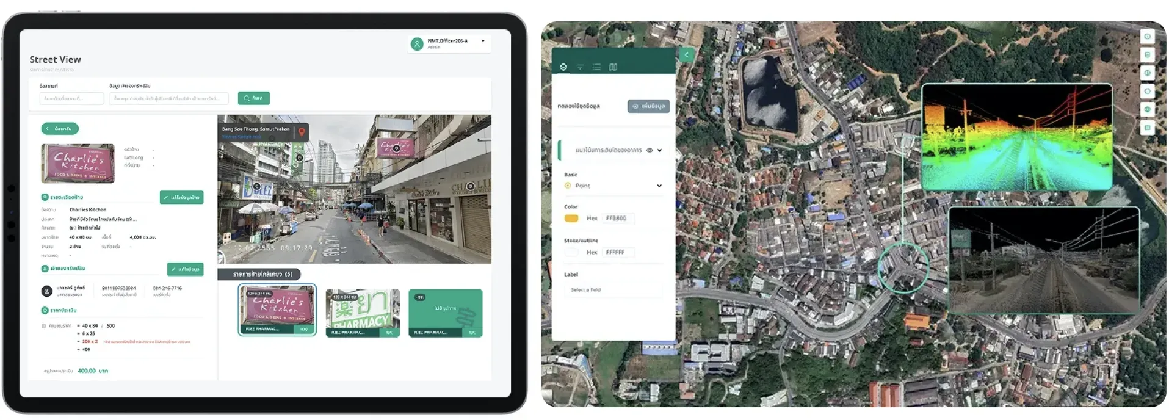The image size is (1169, 420).
Task: Click the globe icon in map toolbar
Action: pos(1147,109)
